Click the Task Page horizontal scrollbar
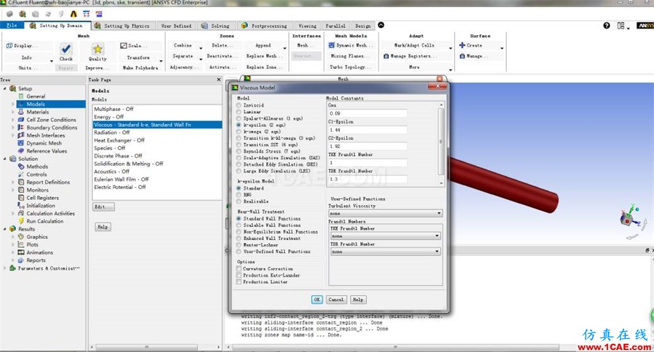The image size is (654, 352). pos(146,347)
